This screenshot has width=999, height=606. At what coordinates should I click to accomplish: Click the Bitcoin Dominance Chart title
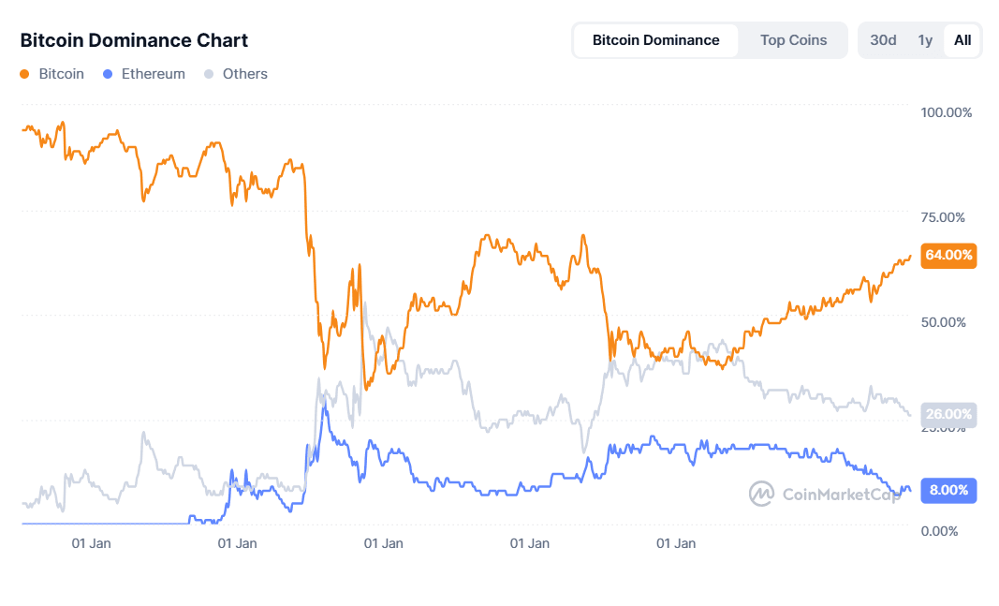[x=133, y=40]
